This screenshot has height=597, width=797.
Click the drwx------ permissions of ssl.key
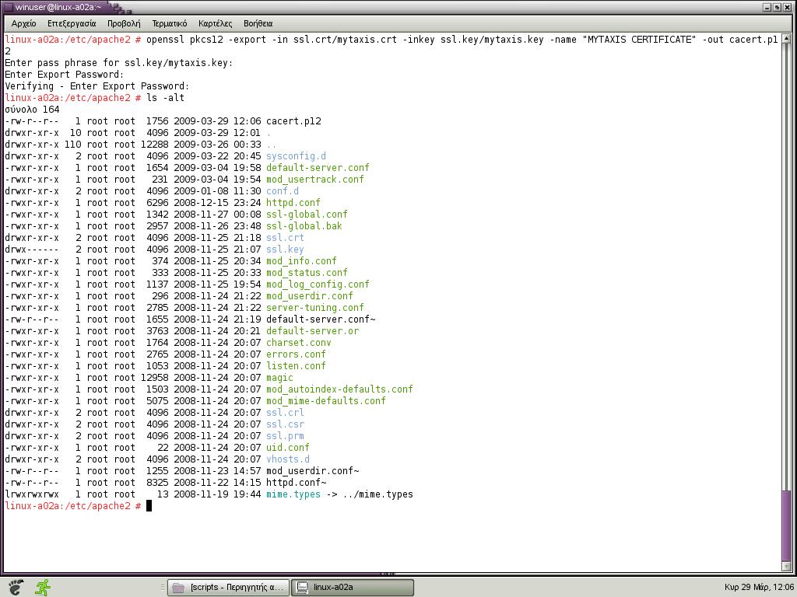click(x=31, y=250)
